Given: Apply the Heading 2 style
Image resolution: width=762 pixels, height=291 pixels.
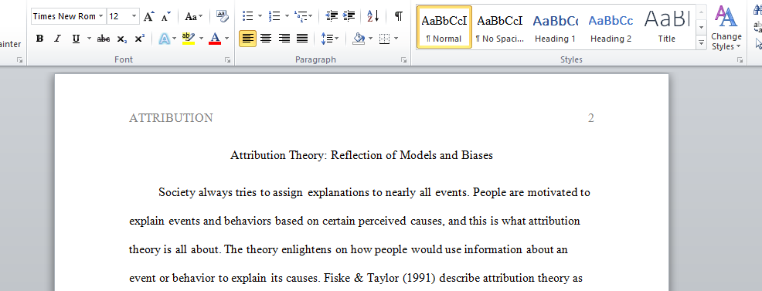Looking at the screenshot, I should pos(611,27).
